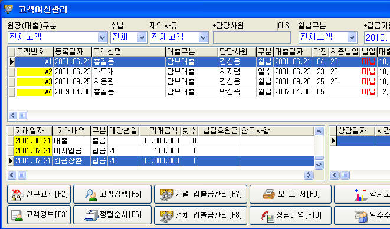Click customer name 아무개
The height and width of the screenshot is (229, 390).
[x=104, y=72]
